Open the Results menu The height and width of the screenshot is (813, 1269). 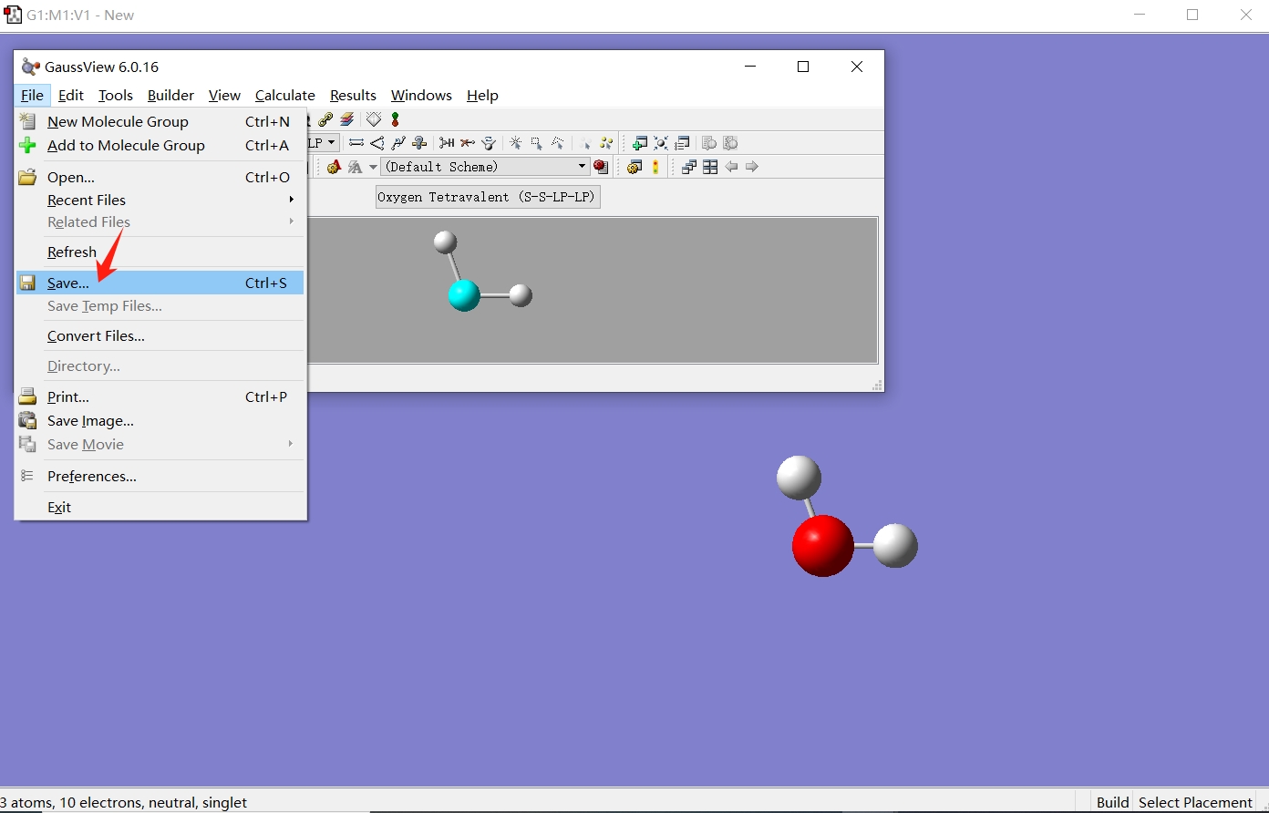pos(353,95)
